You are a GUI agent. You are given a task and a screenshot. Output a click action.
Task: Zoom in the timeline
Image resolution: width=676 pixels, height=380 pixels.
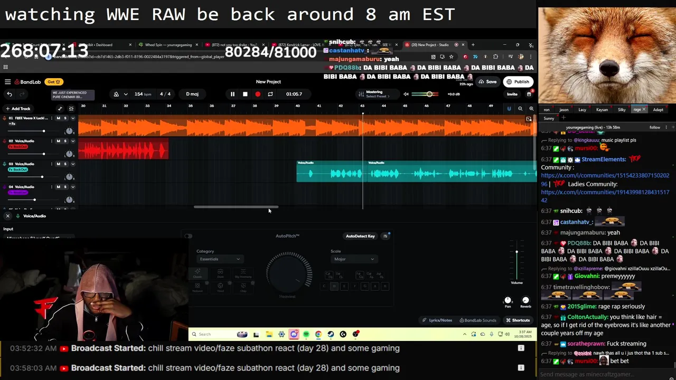(531, 109)
